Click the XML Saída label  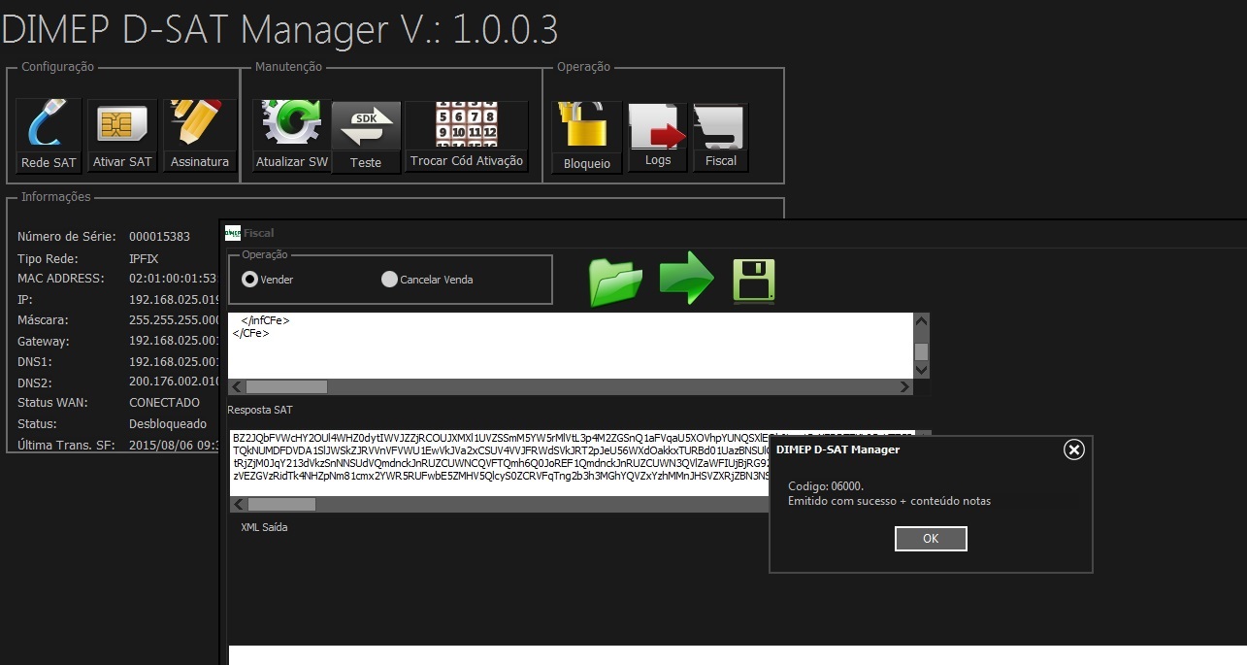264,527
